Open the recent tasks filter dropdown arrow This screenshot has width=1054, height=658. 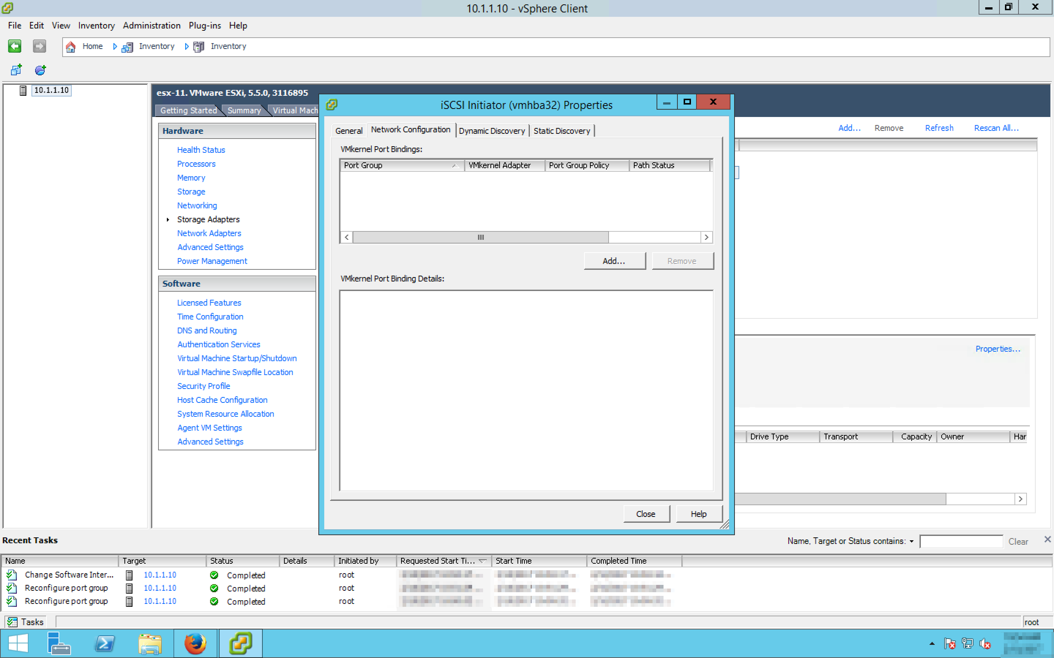(912, 541)
